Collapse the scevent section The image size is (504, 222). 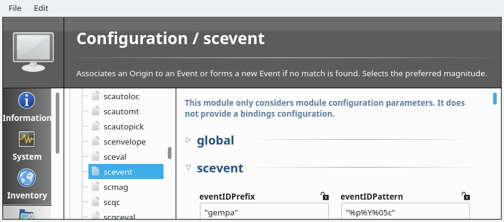point(188,167)
